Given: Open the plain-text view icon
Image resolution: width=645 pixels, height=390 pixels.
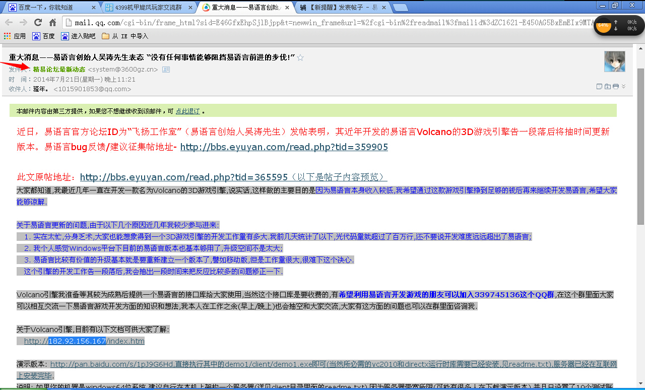Looking at the screenshot, I should (600, 86).
